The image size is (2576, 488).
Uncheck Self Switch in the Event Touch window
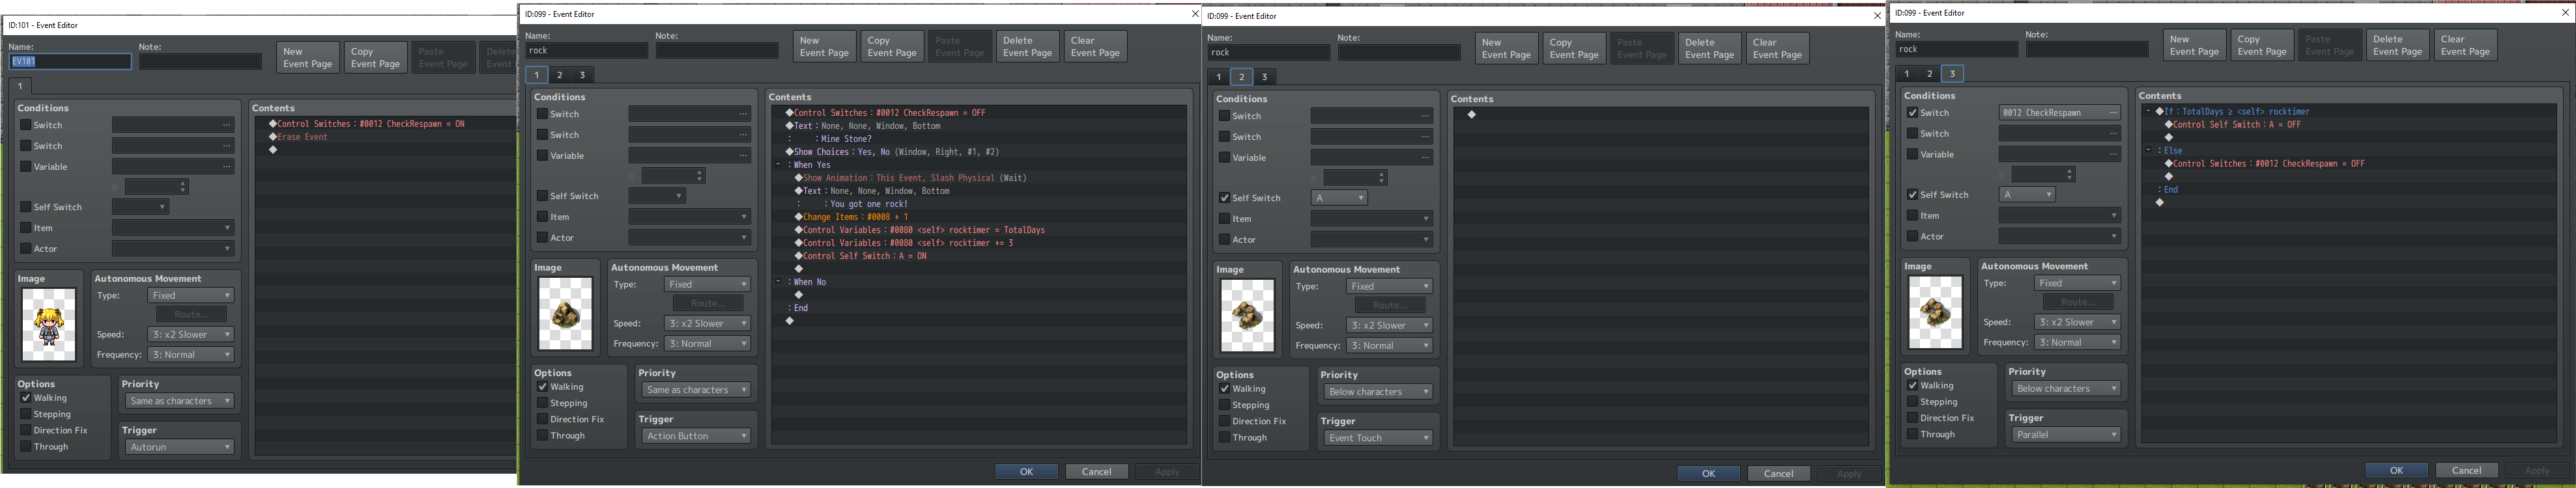(1224, 198)
